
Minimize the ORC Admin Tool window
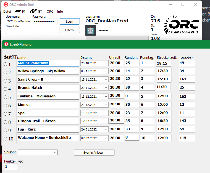tap(170, 5)
